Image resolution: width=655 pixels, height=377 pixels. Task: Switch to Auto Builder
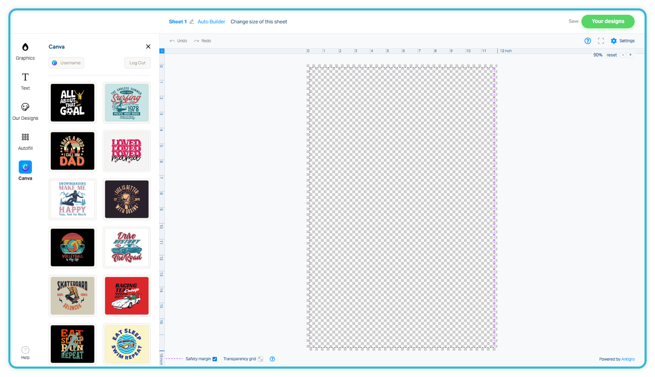tap(211, 22)
